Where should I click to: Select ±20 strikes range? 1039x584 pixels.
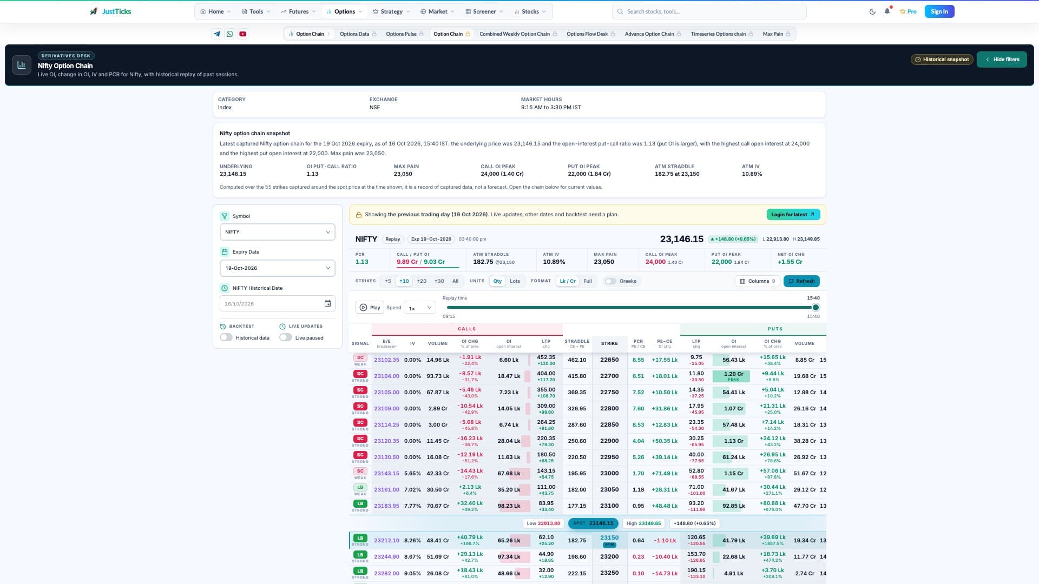422,281
